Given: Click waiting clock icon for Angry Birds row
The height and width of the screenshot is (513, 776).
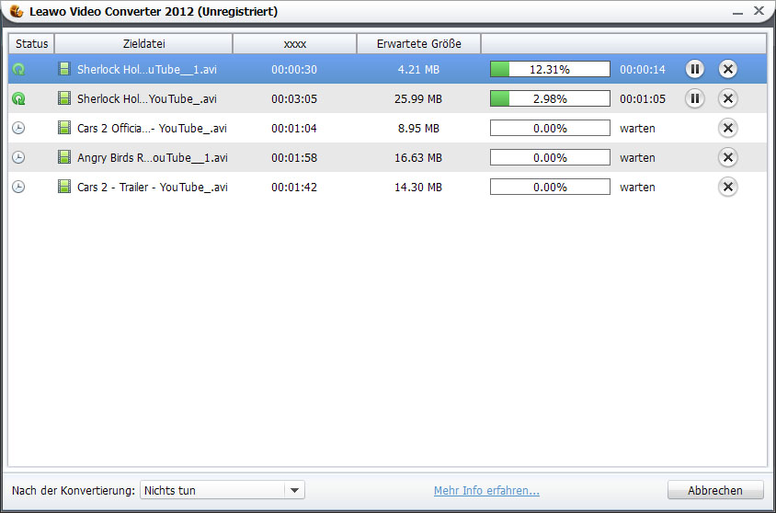Looking at the screenshot, I should (18, 157).
